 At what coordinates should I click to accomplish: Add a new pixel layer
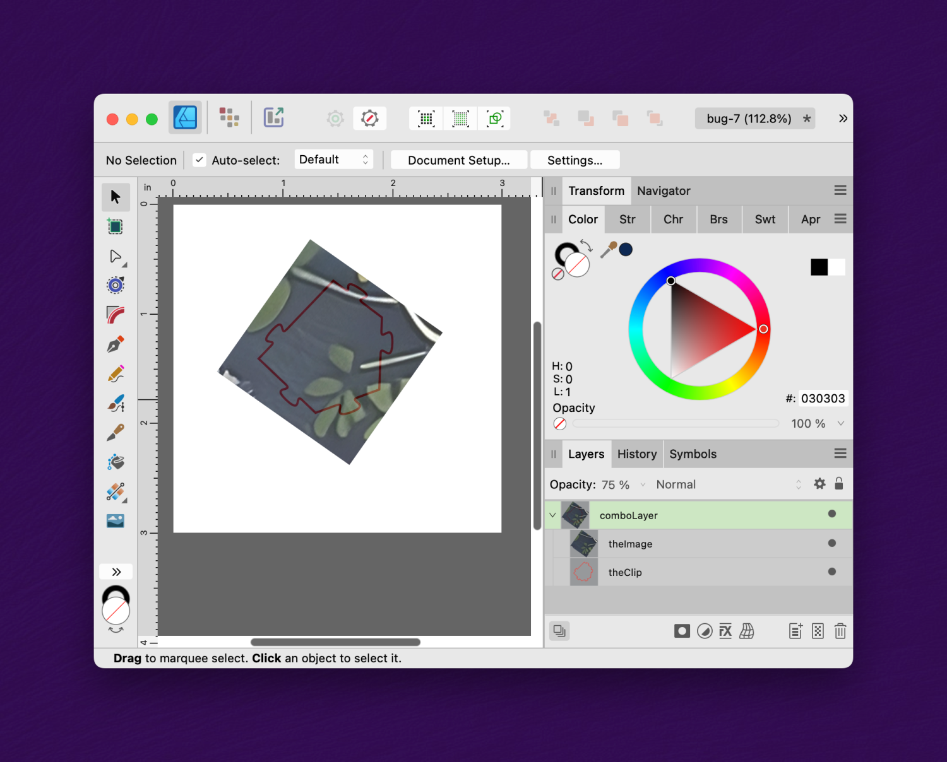point(818,631)
